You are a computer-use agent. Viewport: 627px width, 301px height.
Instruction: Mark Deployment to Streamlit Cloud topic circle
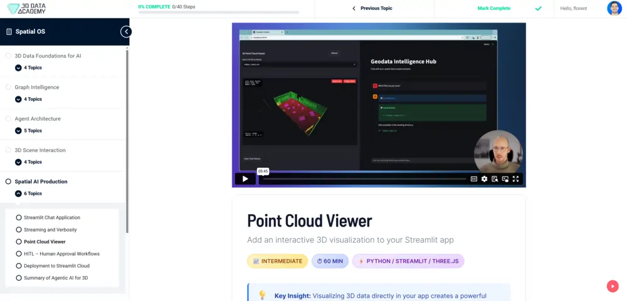tap(18, 265)
